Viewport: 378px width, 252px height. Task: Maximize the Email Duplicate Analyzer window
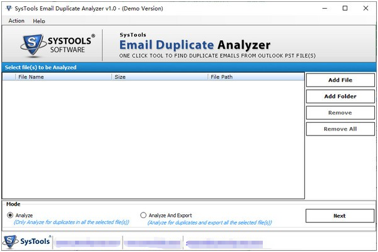(345, 8)
